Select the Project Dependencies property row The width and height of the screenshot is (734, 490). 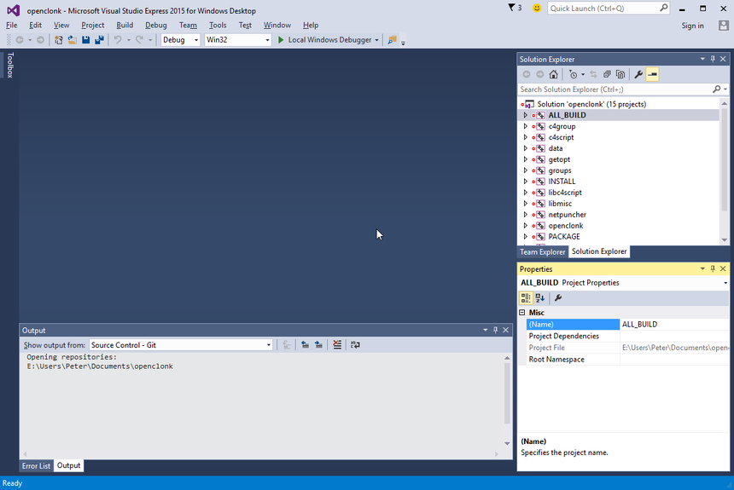[x=627, y=336]
